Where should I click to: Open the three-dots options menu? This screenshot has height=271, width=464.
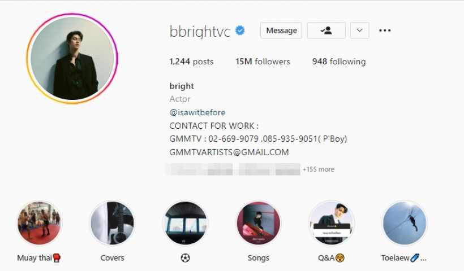(x=385, y=30)
